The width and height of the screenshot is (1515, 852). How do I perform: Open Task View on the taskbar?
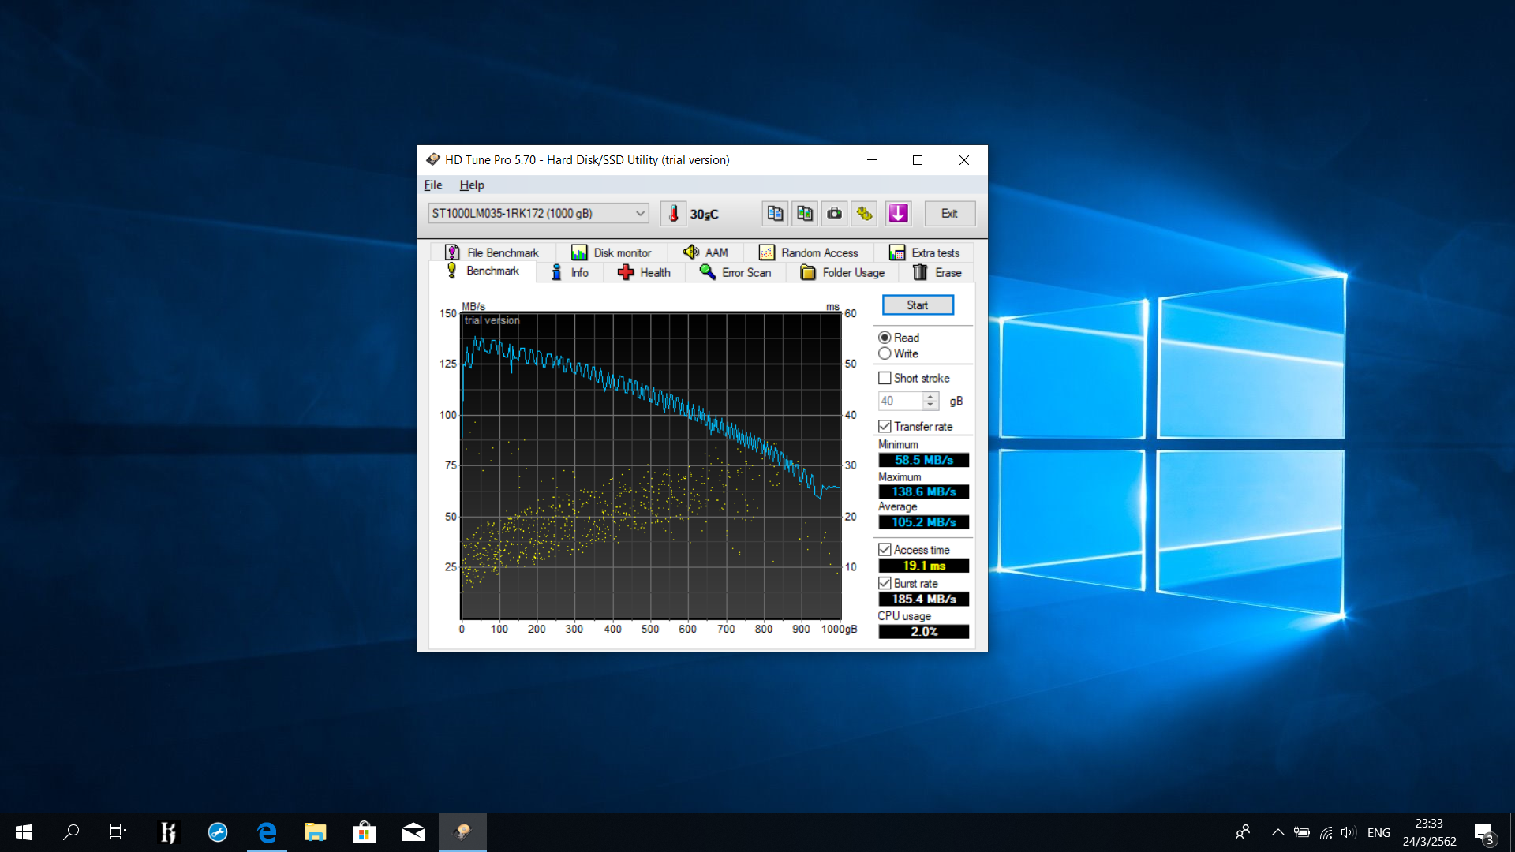(118, 832)
